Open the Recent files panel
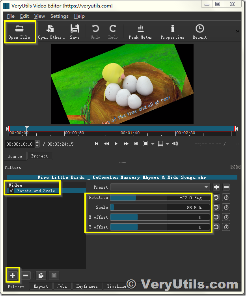Viewport: 246px width, 296px height. (x=199, y=32)
